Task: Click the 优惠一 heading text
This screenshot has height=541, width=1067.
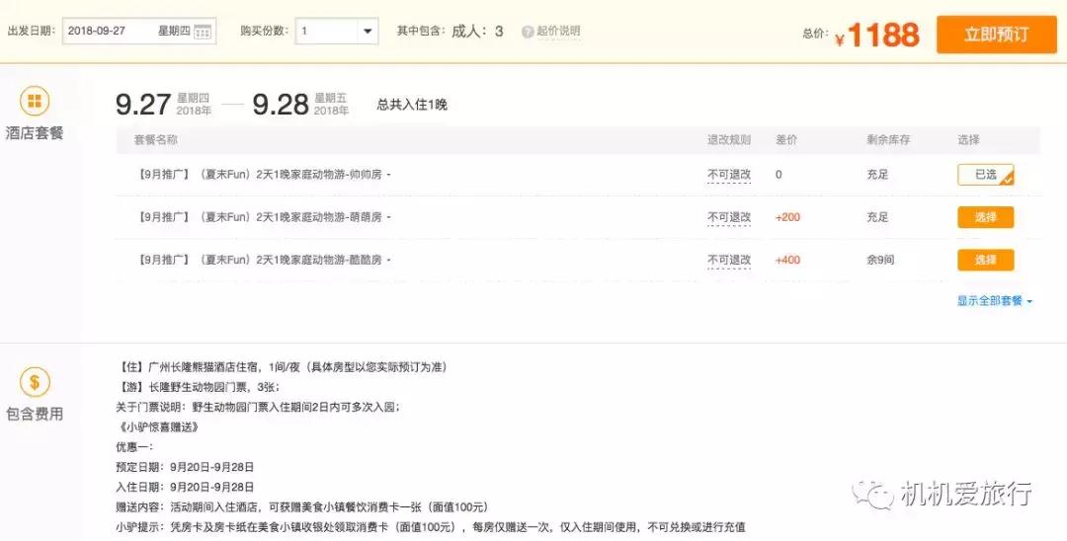Action: tap(134, 447)
